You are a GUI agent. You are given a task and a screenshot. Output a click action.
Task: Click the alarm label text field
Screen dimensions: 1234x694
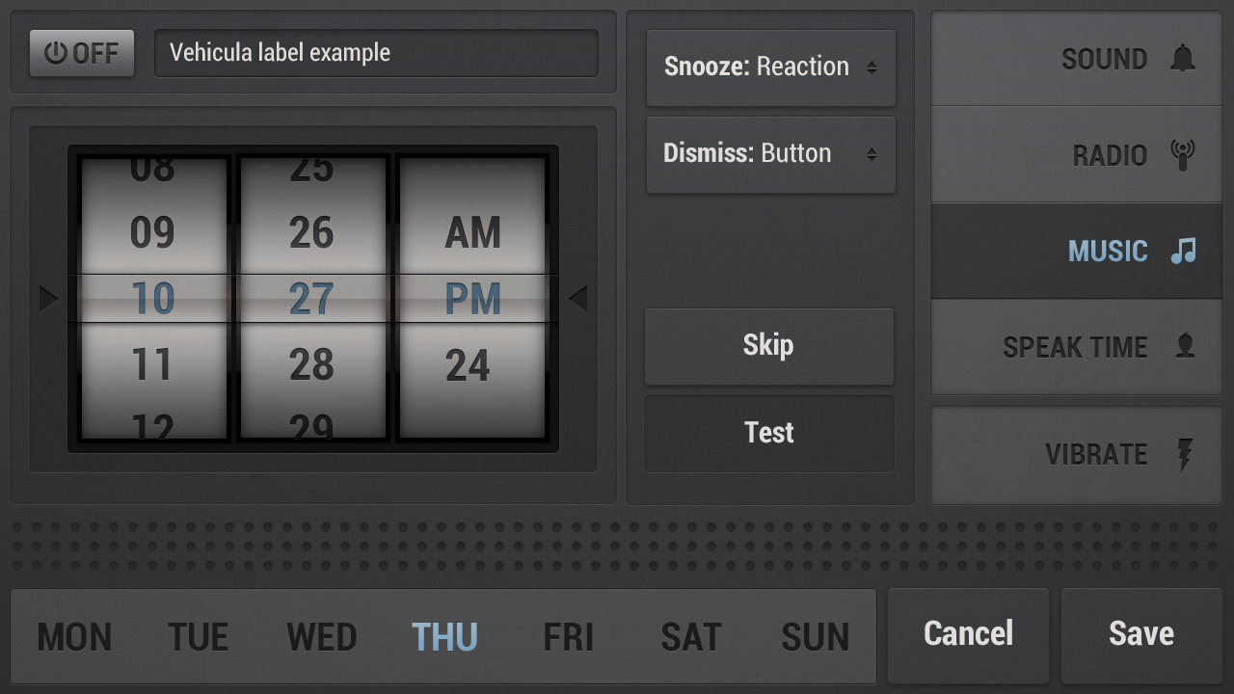(376, 53)
